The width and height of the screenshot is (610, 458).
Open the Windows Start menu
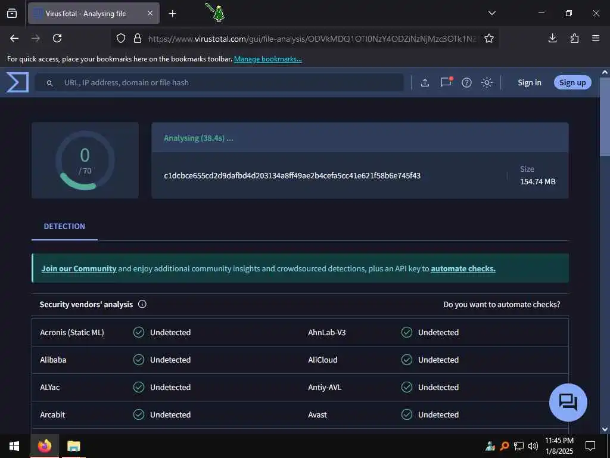tap(14, 446)
